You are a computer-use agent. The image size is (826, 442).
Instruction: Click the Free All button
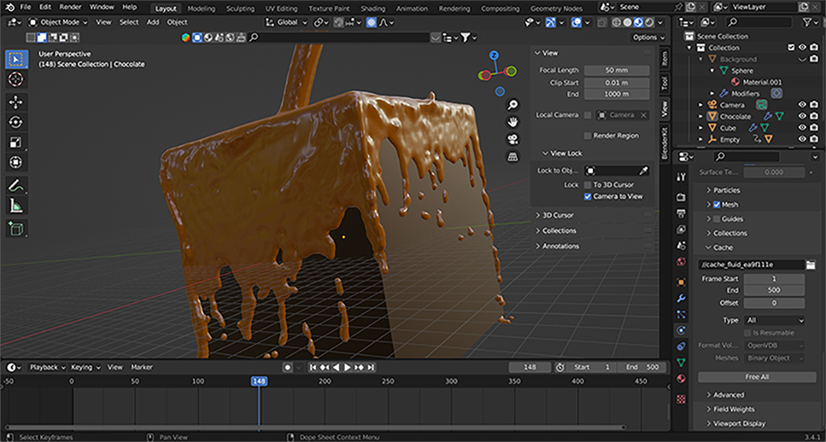pos(757,377)
